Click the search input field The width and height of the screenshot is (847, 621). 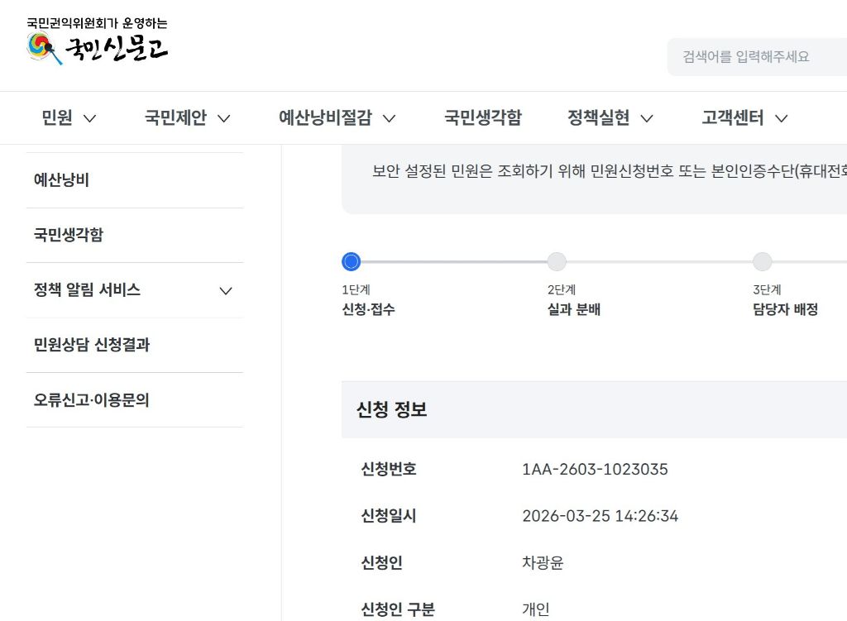click(757, 57)
